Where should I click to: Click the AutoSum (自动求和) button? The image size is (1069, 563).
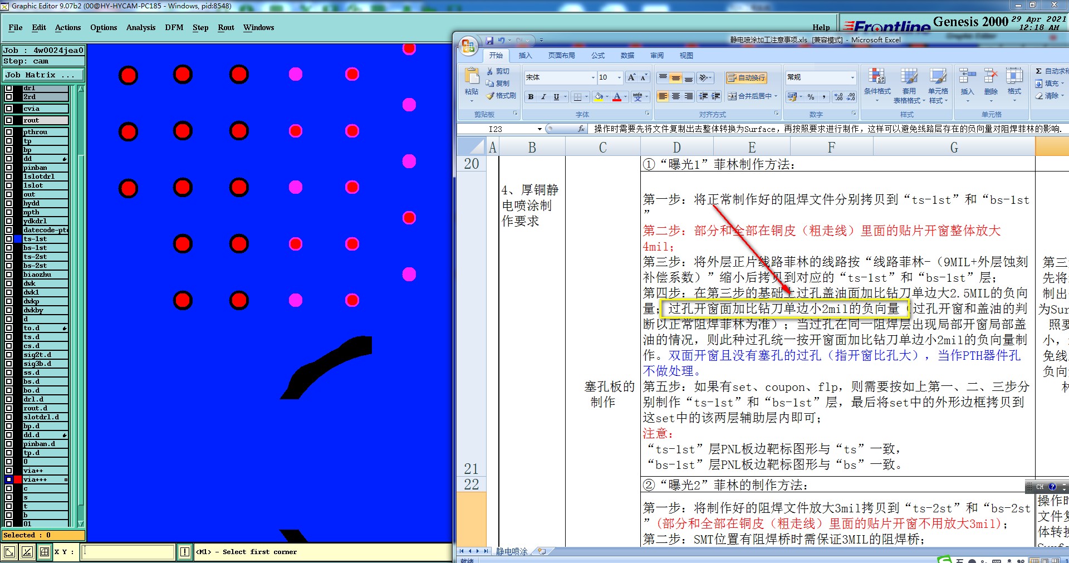pos(1051,71)
